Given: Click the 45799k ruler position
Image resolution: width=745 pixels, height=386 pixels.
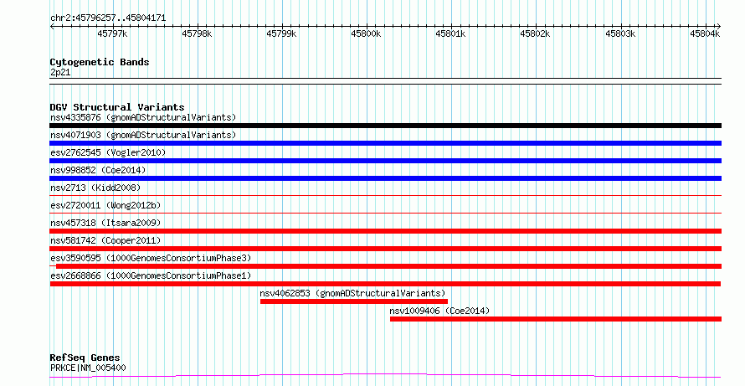Looking at the screenshot, I should click(281, 33).
